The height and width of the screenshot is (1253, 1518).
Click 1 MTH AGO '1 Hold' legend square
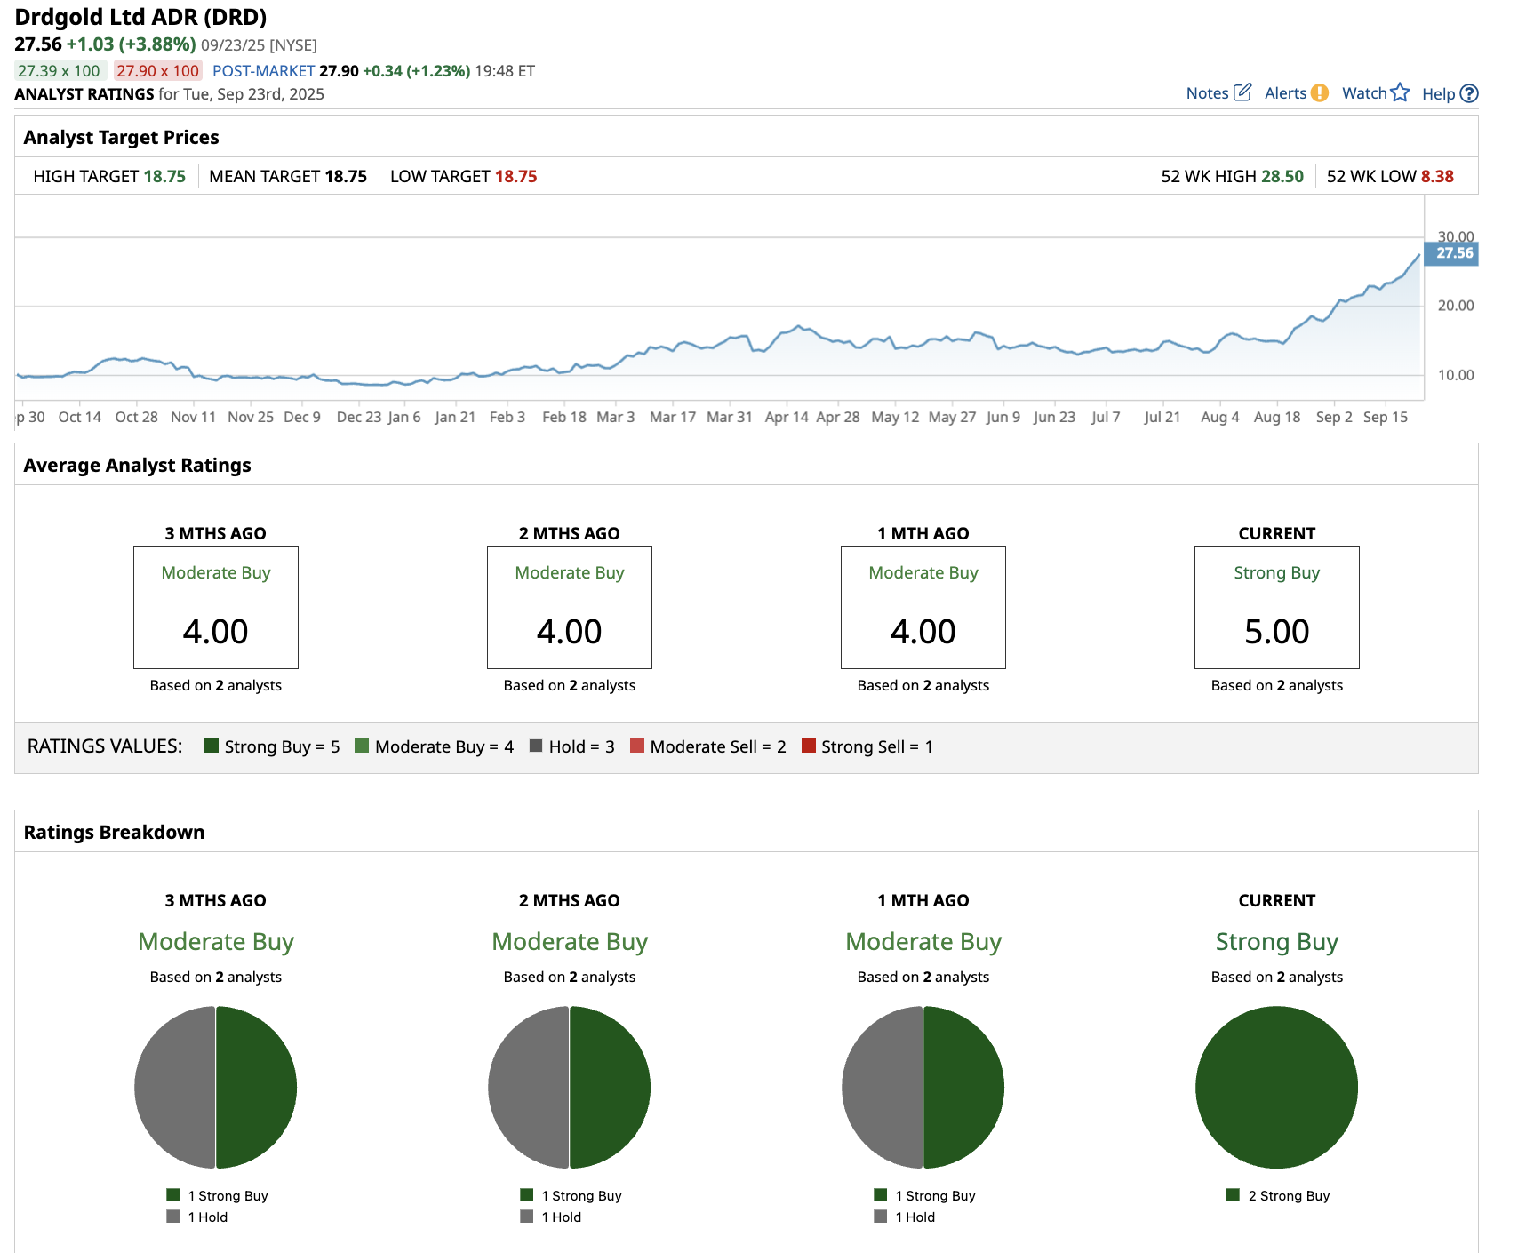[x=881, y=1217]
